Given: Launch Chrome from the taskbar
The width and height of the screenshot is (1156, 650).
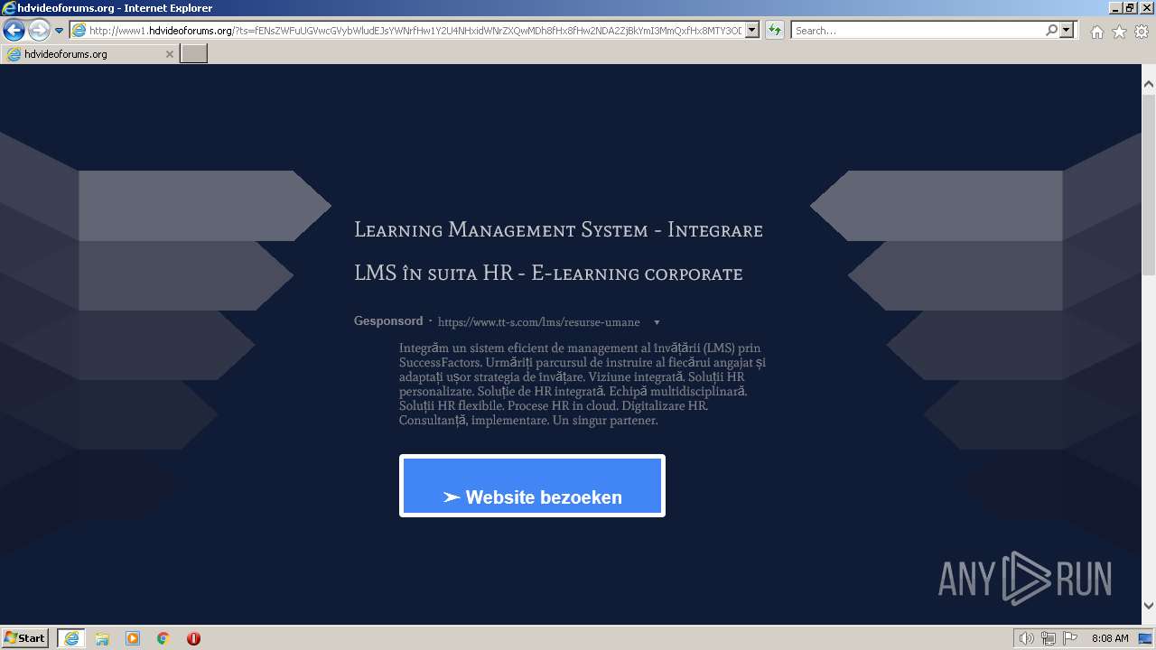Looking at the screenshot, I should point(163,638).
